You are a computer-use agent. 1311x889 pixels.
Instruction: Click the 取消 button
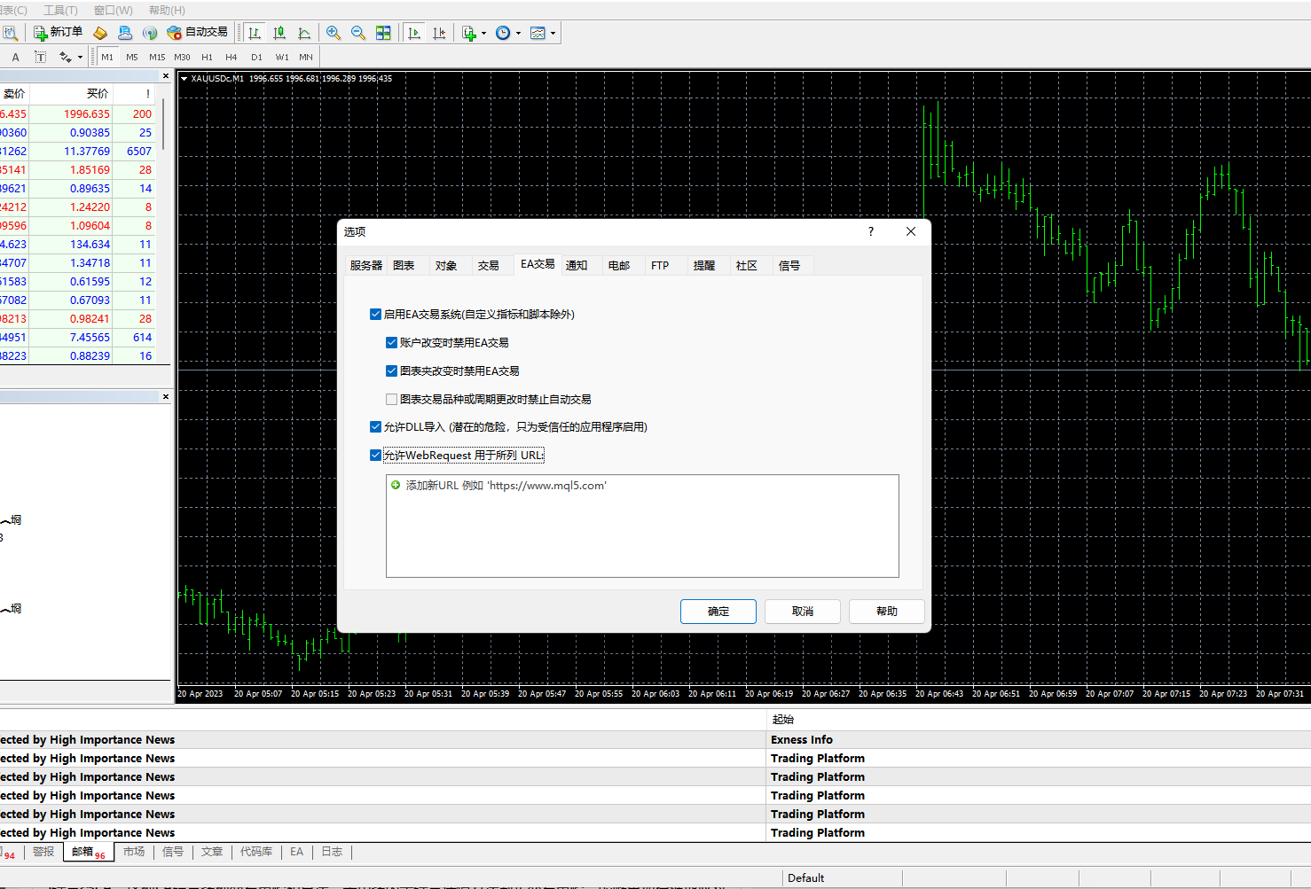click(802, 612)
